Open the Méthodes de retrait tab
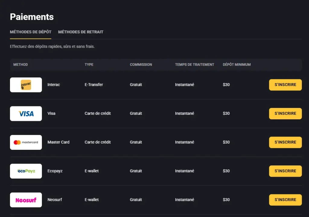 click(81, 32)
